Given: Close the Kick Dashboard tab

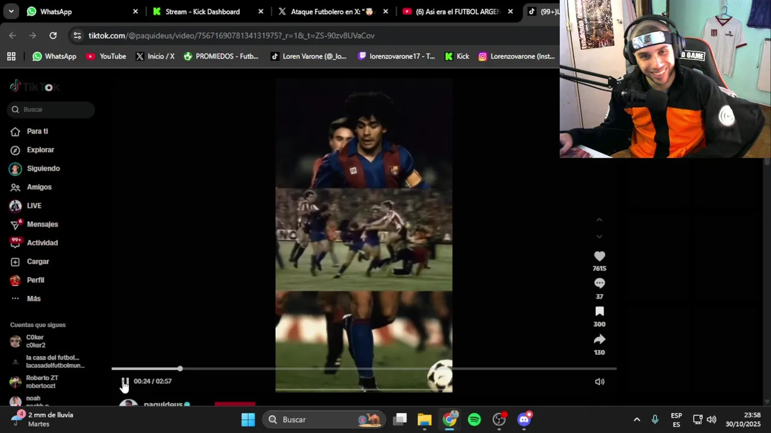Looking at the screenshot, I should pos(261,11).
